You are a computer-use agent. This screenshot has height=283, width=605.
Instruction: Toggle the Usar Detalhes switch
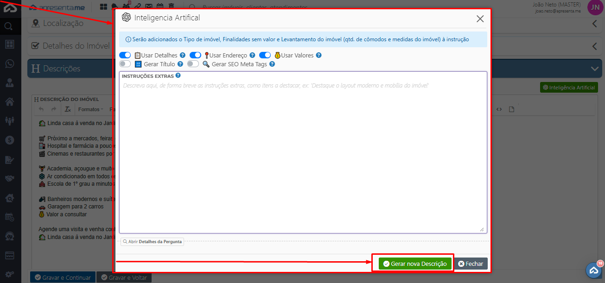click(125, 55)
